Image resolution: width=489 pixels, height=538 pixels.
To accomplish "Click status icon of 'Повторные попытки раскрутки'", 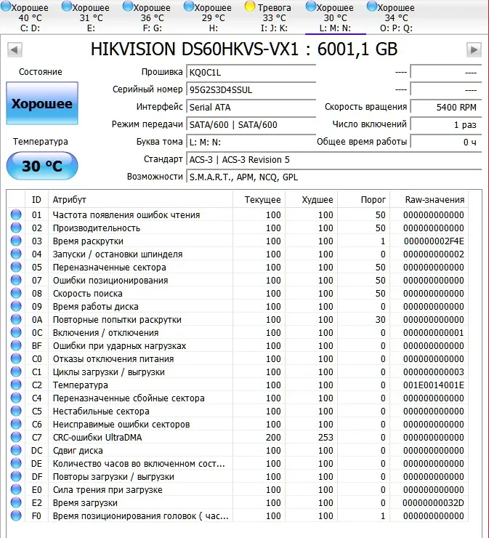I will 16,319.
